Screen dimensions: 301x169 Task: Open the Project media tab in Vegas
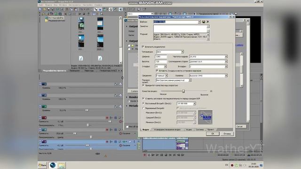coord(54,71)
